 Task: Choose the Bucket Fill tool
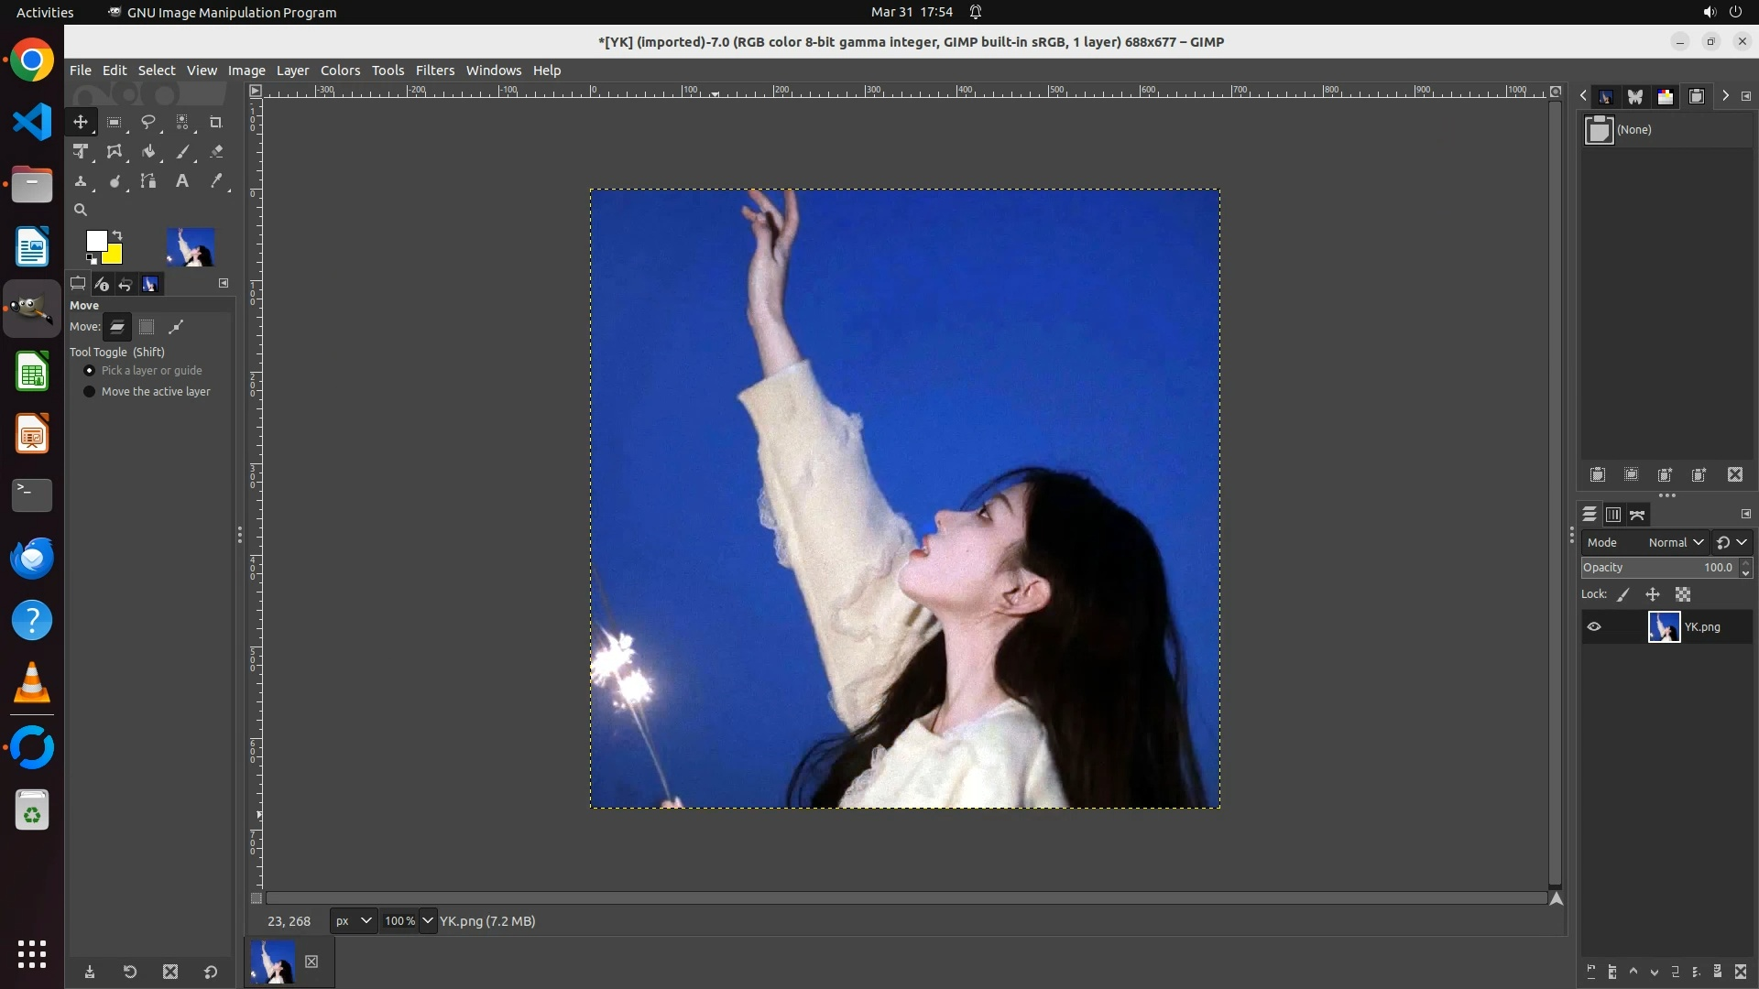pyautogui.click(x=147, y=152)
